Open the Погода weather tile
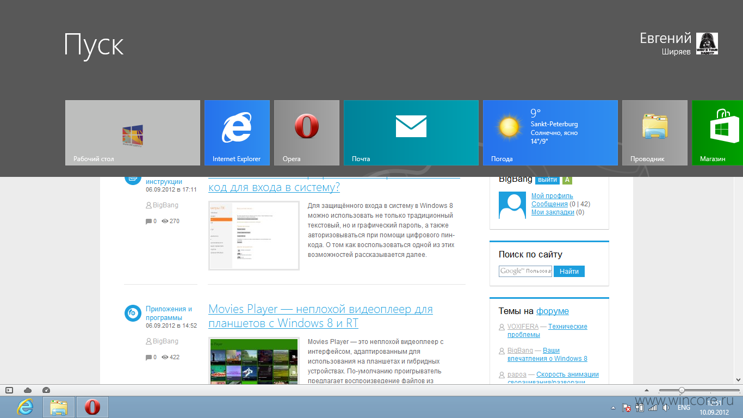This screenshot has height=418, width=743. point(550,133)
